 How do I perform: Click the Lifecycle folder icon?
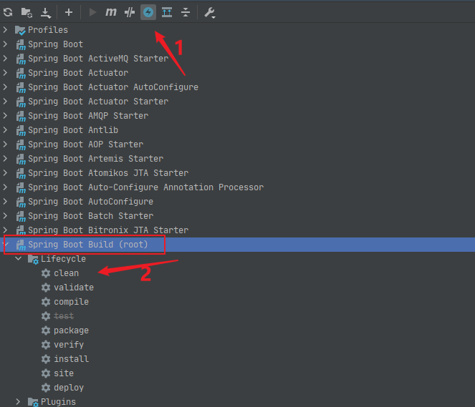pos(33,259)
